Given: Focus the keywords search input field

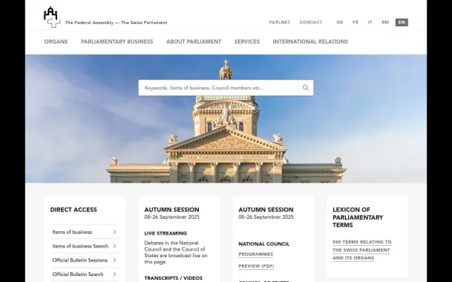Looking at the screenshot, I should point(218,88).
